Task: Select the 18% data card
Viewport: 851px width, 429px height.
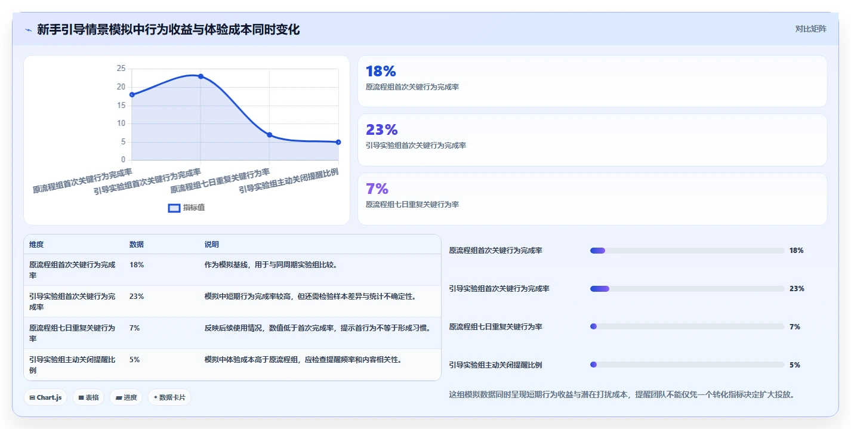Action: [x=592, y=81]
